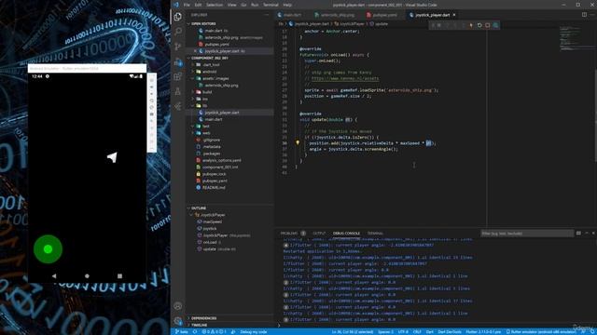Click the git branch status bar item

[x=182, y=331]
